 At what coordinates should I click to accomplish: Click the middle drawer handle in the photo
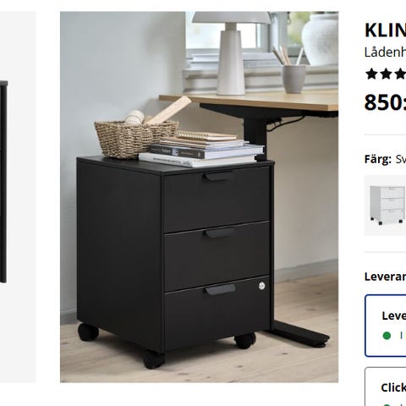220,233
